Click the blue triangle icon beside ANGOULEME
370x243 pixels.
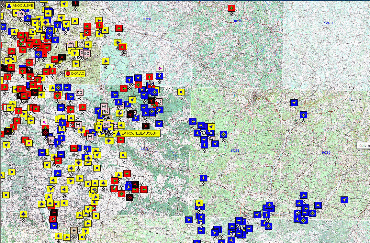pos(9,5)
